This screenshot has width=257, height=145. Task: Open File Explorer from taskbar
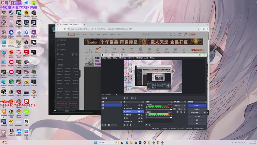[131, 142]
